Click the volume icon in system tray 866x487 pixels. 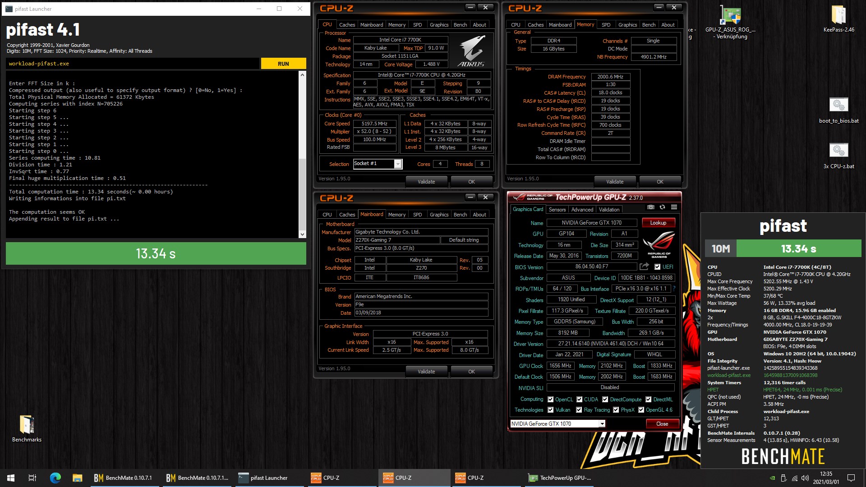tap(805, 478)
